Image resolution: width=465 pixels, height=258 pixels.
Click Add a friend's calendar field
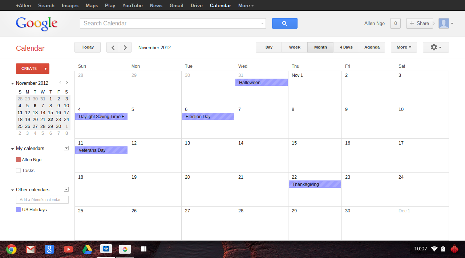[42, 200]
